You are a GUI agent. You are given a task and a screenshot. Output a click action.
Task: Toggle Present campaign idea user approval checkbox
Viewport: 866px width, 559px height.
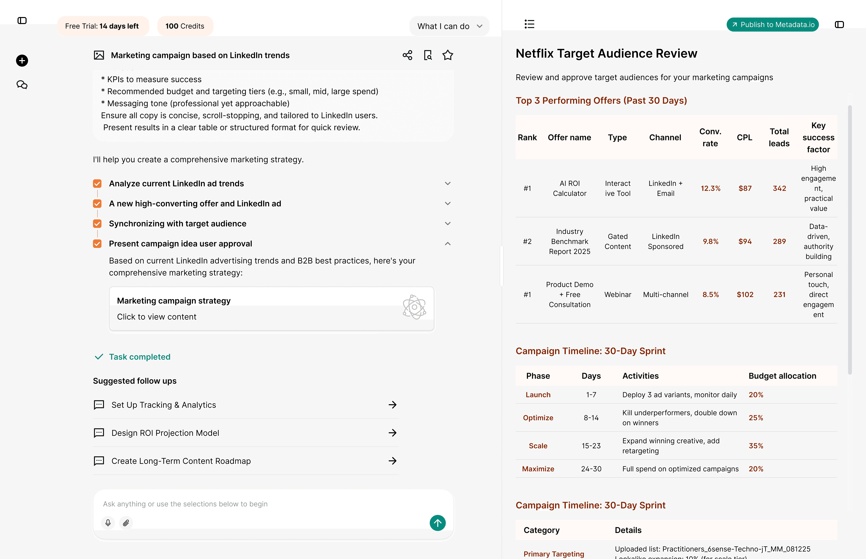[97, 244]
